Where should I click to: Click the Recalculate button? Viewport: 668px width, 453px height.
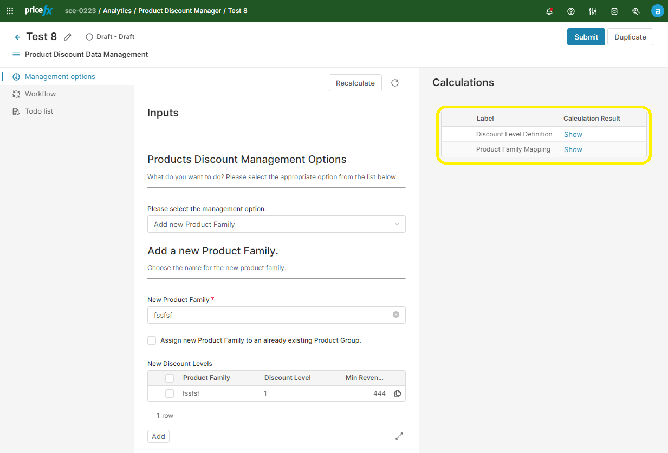(x=355, y=83)
